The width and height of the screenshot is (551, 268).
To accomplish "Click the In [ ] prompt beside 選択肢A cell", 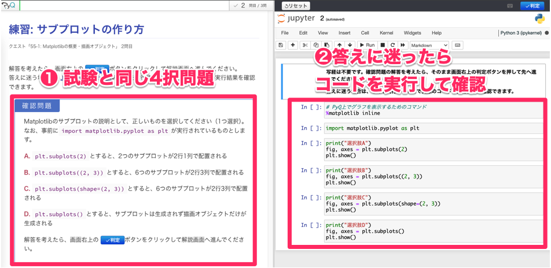I will coord(311,143).
